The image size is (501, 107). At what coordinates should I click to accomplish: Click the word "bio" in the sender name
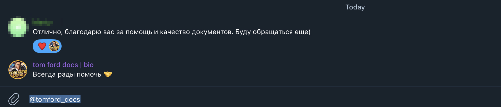coord(89,65)
